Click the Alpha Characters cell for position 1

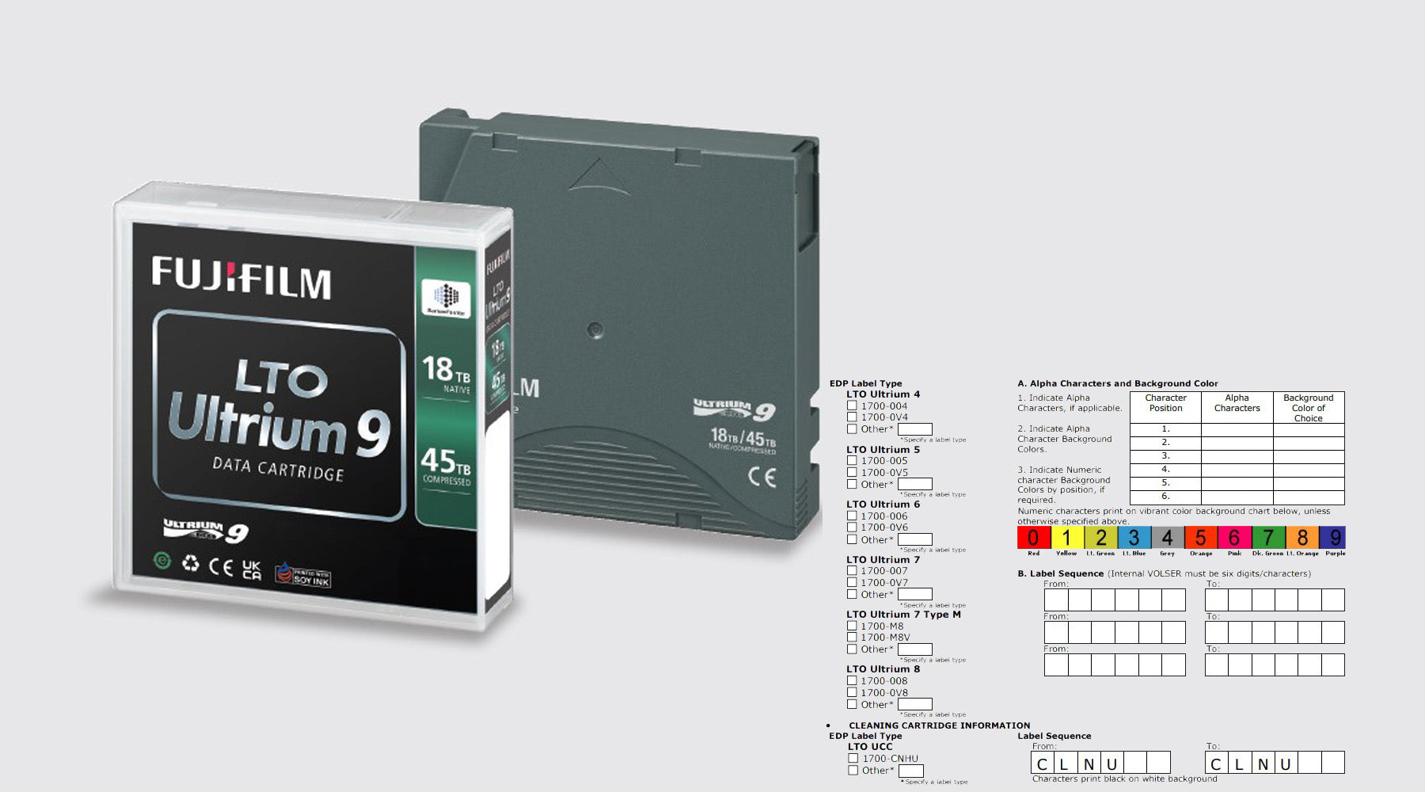click(x=1237, y=429)
